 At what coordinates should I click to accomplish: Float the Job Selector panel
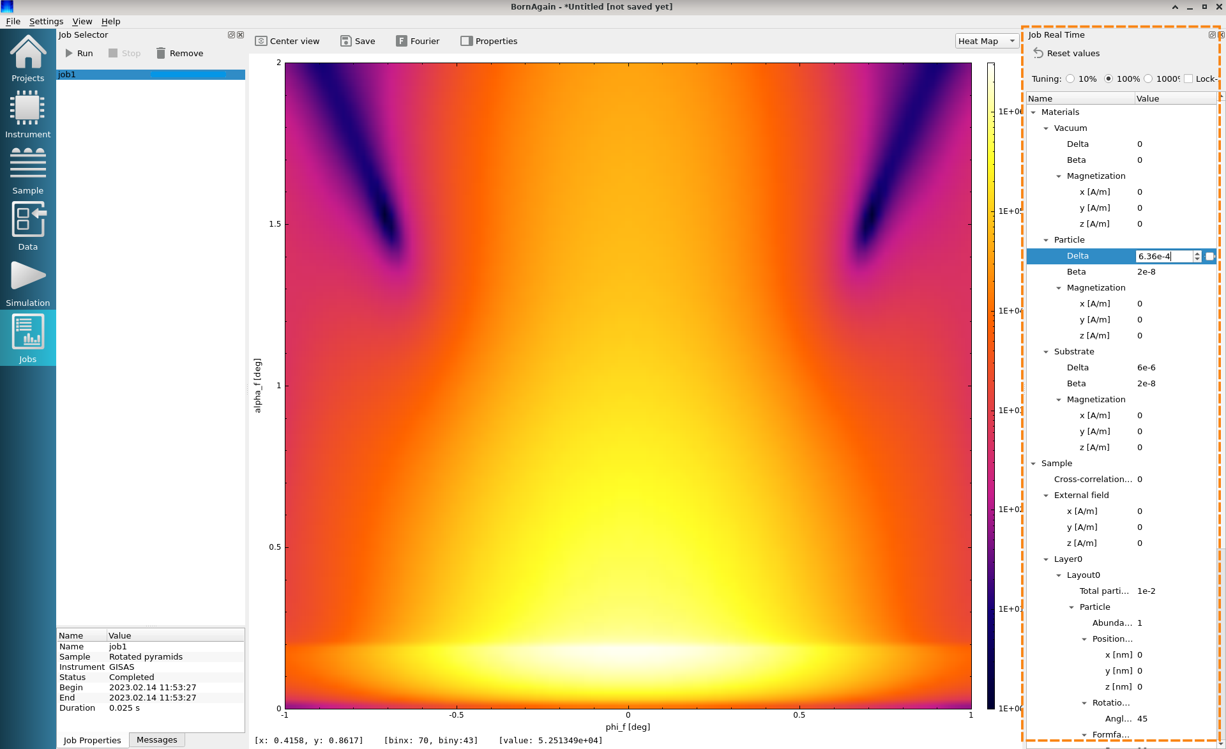231,35
